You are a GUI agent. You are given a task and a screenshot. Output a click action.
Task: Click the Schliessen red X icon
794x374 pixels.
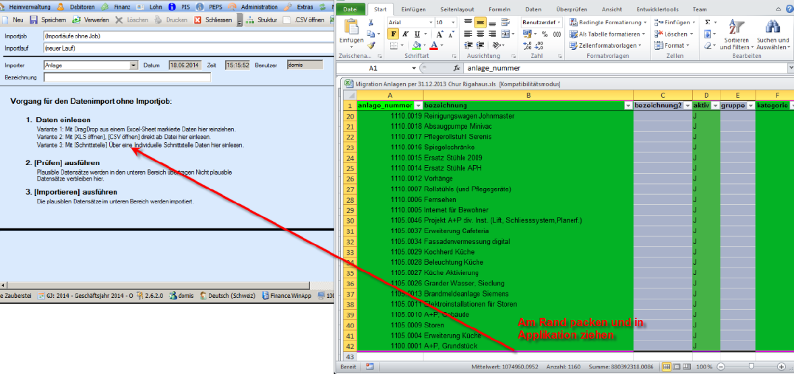point(198,20)
